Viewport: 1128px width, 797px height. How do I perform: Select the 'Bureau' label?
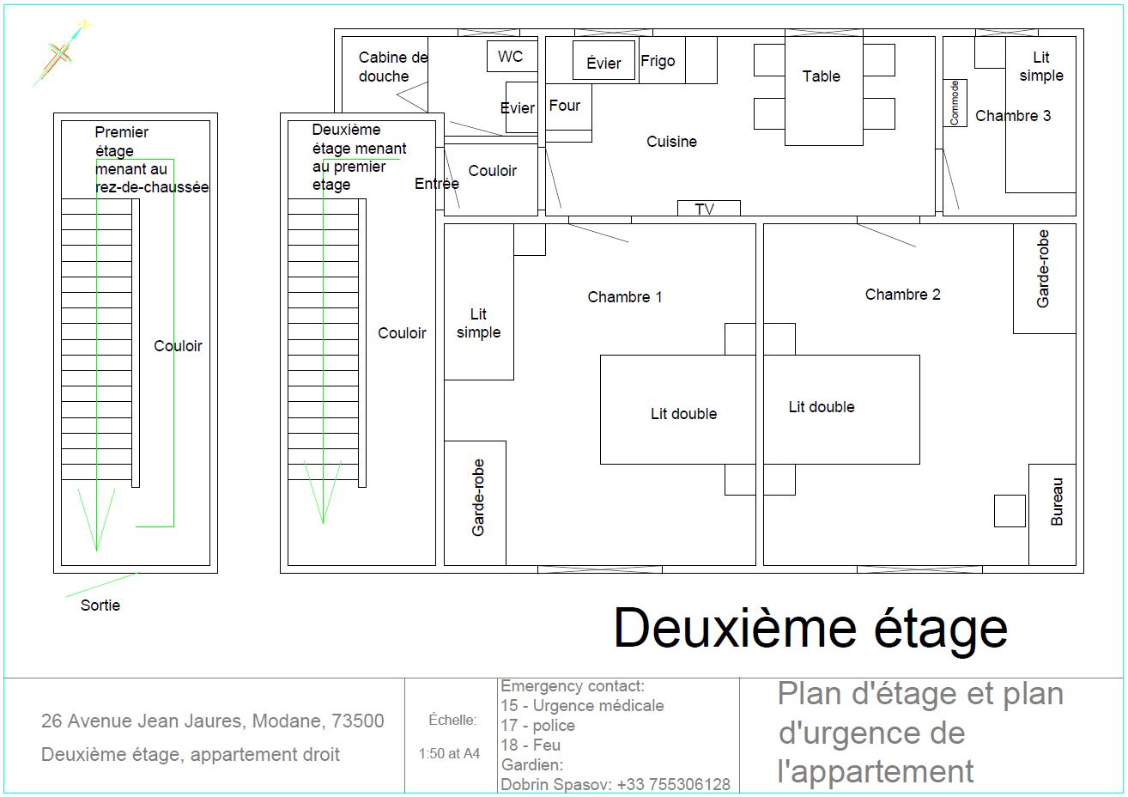click(1057, 502)
